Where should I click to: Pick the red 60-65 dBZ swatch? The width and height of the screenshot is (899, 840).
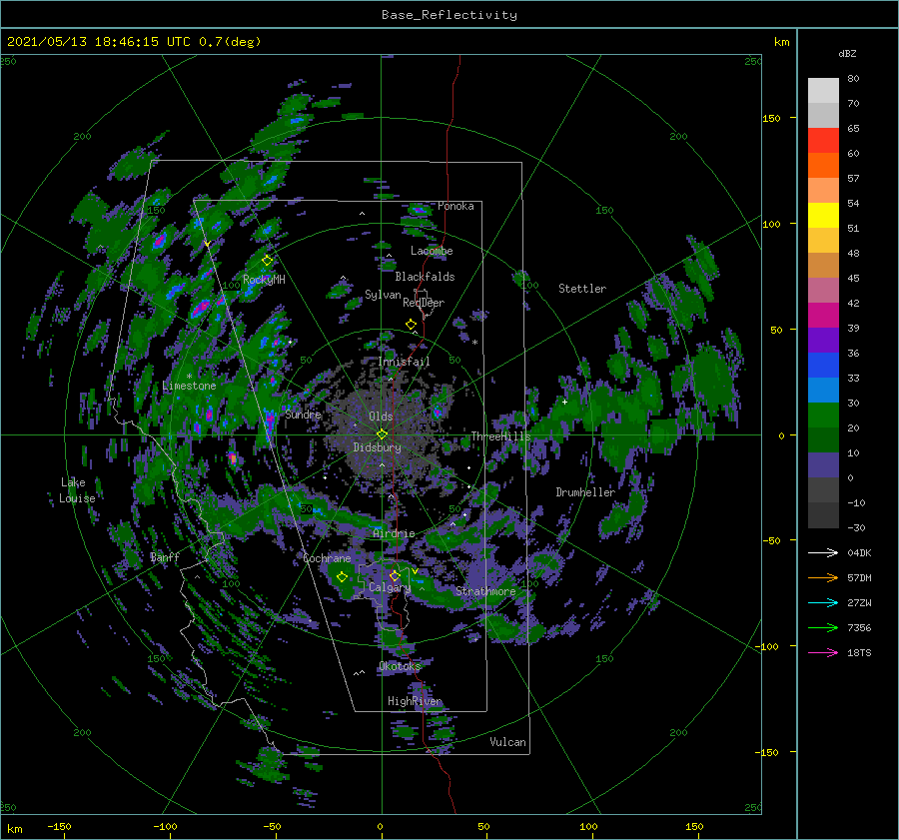(823, 141)
